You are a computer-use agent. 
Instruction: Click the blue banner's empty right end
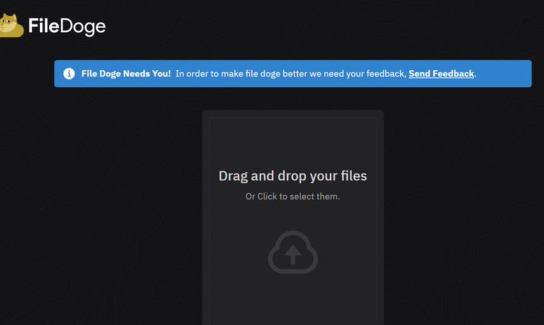coord(505,74)
